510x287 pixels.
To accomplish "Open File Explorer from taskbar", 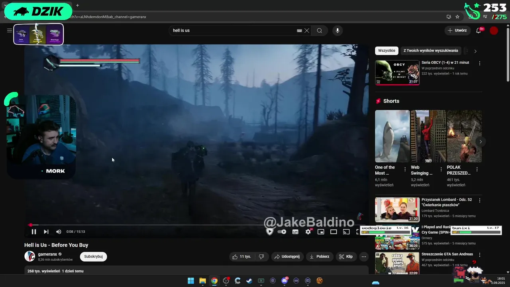I will (x=202, y=281).
